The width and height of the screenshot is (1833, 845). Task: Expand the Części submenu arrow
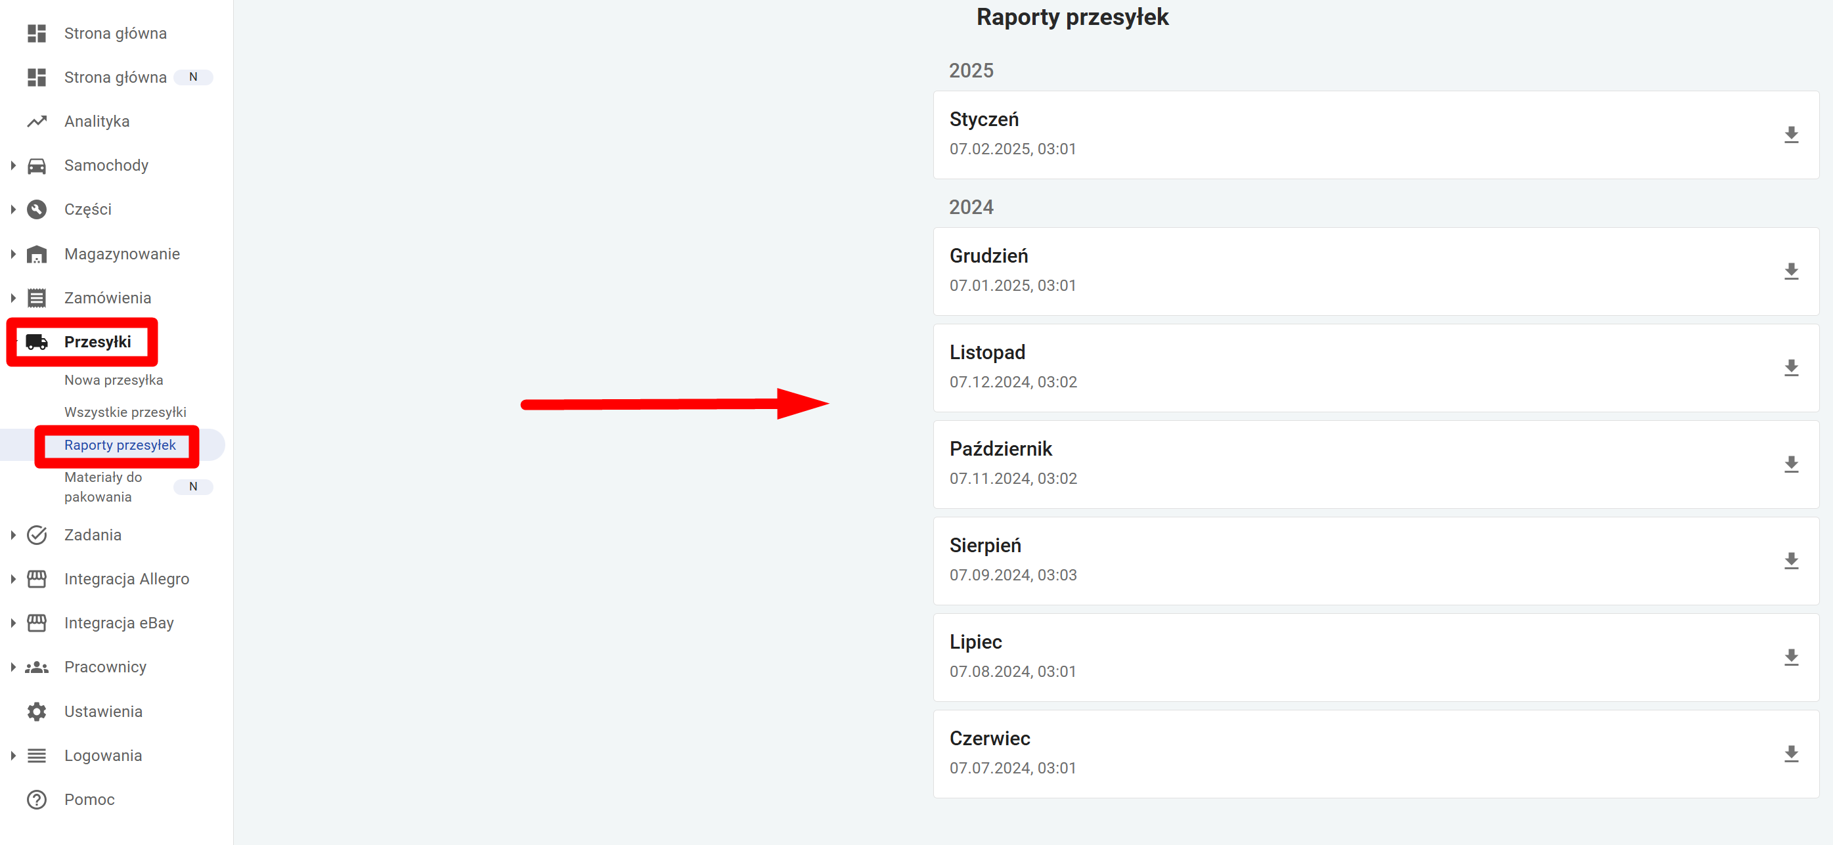coord(13,210)
